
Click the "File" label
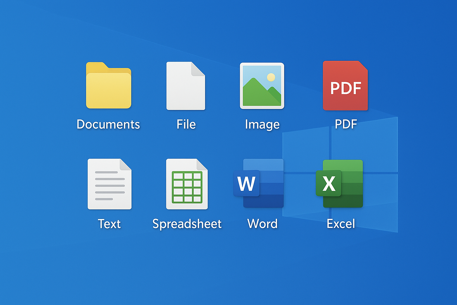tap(186, 124)
